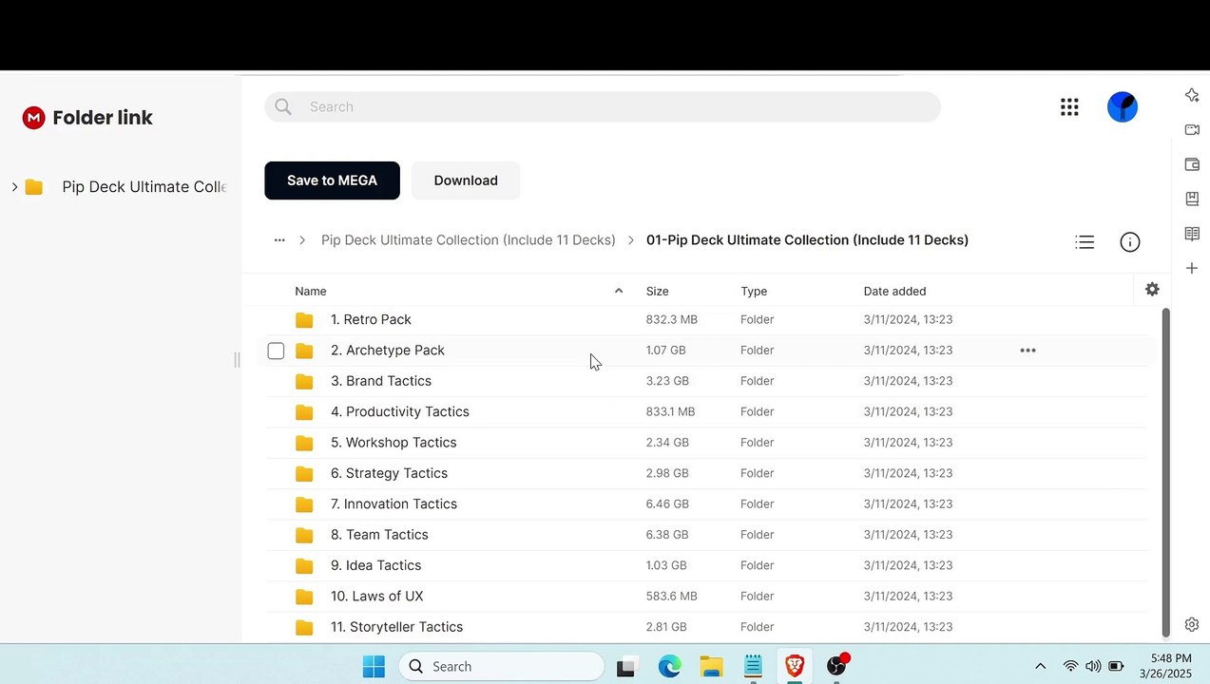Click the 01-Pip Deck Ultimate Collection breadcrumb

point(807,240)
